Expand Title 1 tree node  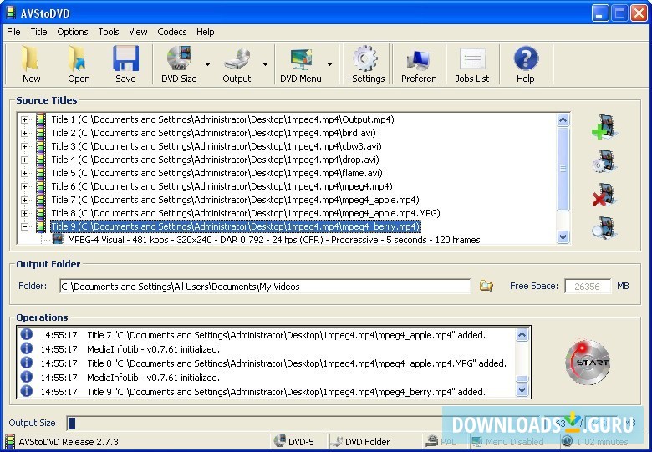tap(24, 119)
